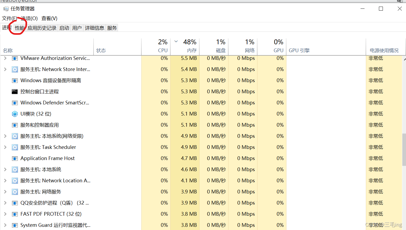
Task: Expand 服务主机: Network Store Interface group
Action: 5,69
